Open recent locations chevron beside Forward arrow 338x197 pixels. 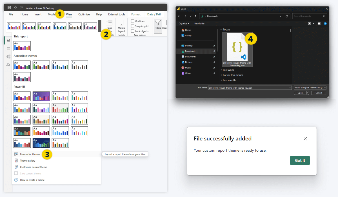[x=190, y=16]
